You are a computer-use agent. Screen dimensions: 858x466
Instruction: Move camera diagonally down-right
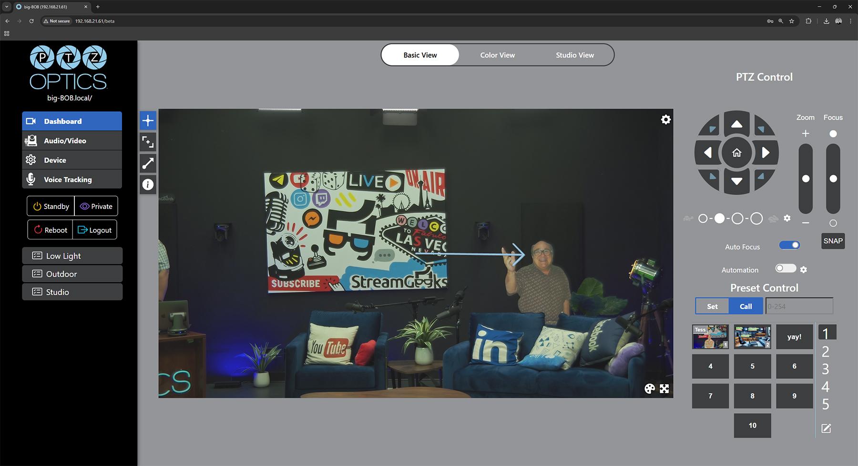tap(761, 177)
